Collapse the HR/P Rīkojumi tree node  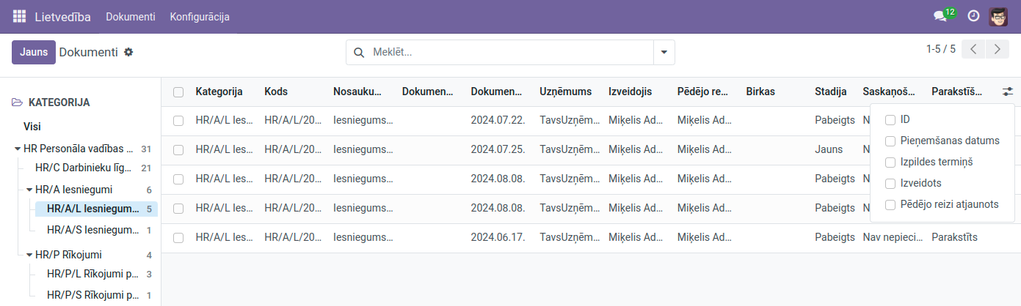[x=29, y=255]
